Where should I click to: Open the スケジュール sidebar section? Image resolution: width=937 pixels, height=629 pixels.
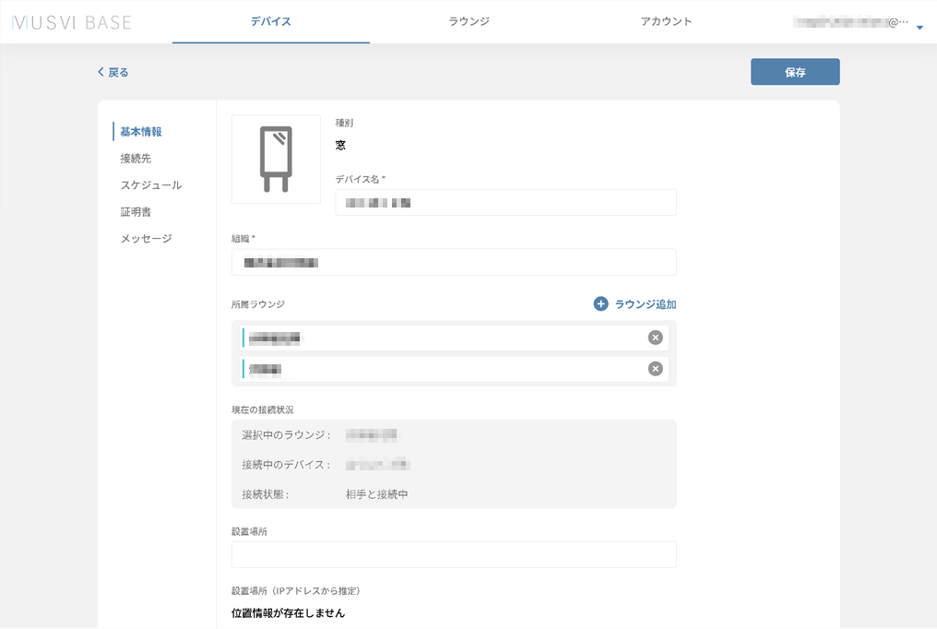[150, 185]
